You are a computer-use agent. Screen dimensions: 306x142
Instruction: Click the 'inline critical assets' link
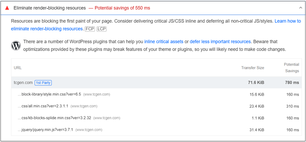[x=164, y=41]
